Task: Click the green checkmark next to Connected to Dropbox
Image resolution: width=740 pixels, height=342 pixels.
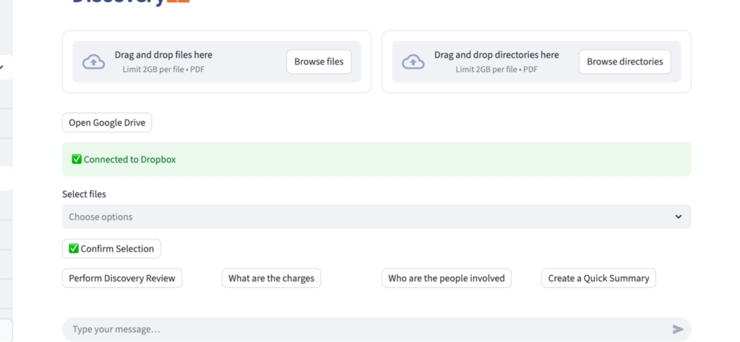Action: coord(77,159)
